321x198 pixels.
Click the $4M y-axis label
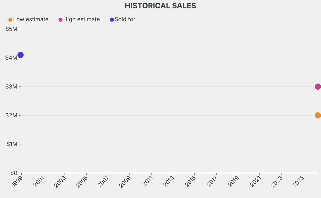click(11, 58)
